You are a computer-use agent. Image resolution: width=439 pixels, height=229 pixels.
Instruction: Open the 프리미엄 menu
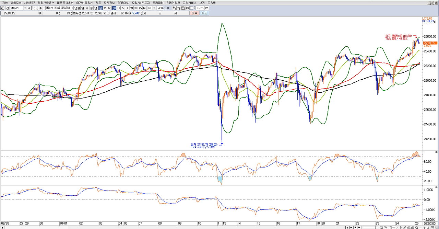click(x=158, y=3)
